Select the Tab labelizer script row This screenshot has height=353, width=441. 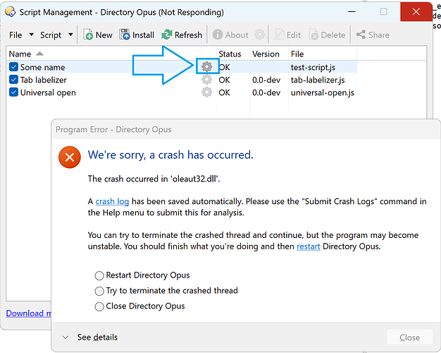click(x=182, y=80)
